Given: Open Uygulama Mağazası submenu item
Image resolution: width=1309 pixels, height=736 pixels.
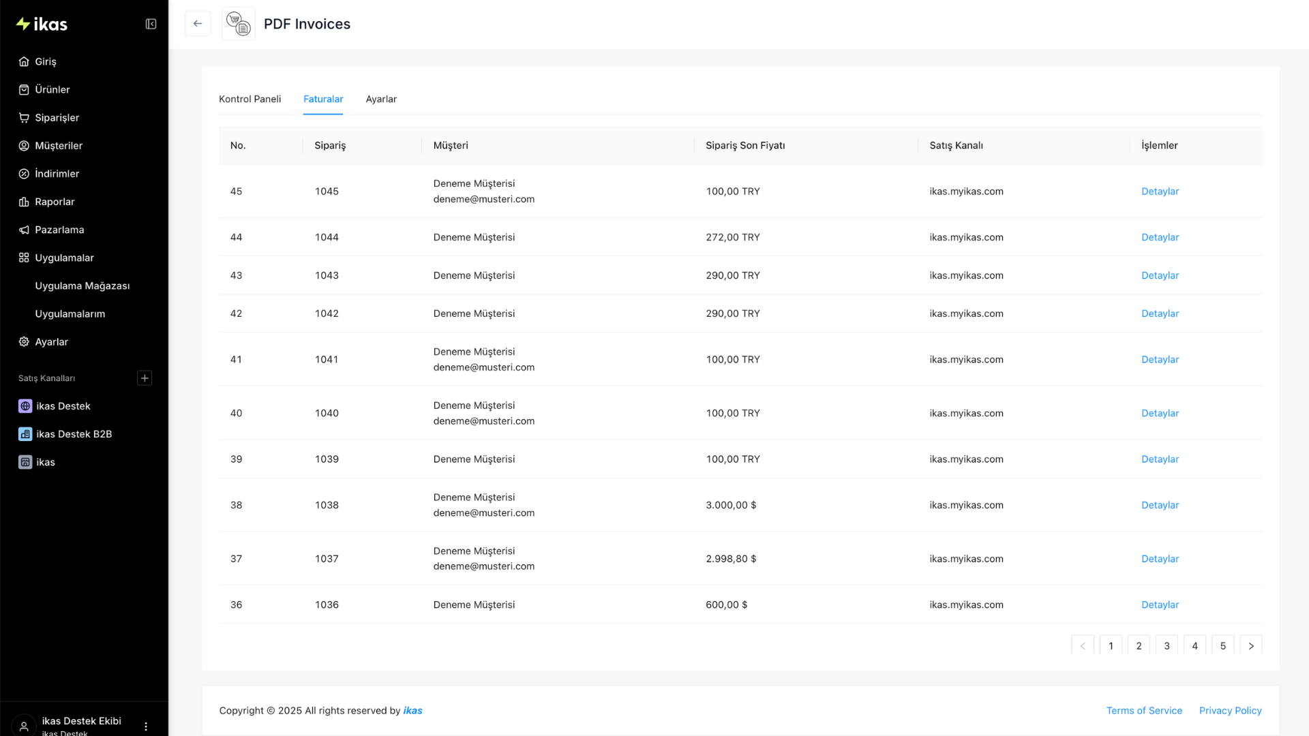Looking at the screenshot, I should point(82,286).
